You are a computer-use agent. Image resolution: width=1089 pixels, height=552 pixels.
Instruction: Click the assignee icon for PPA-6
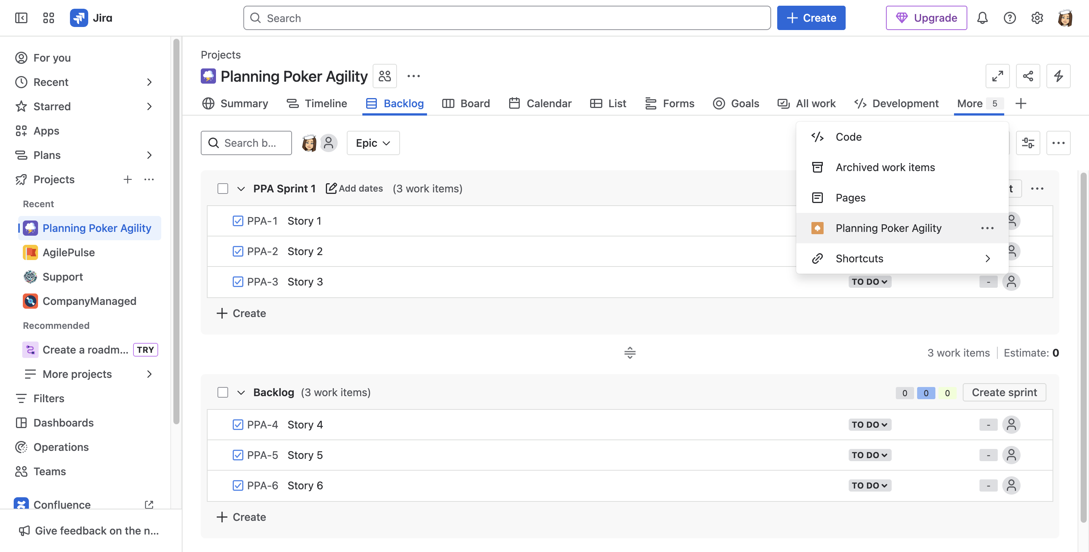(1011, 485)
